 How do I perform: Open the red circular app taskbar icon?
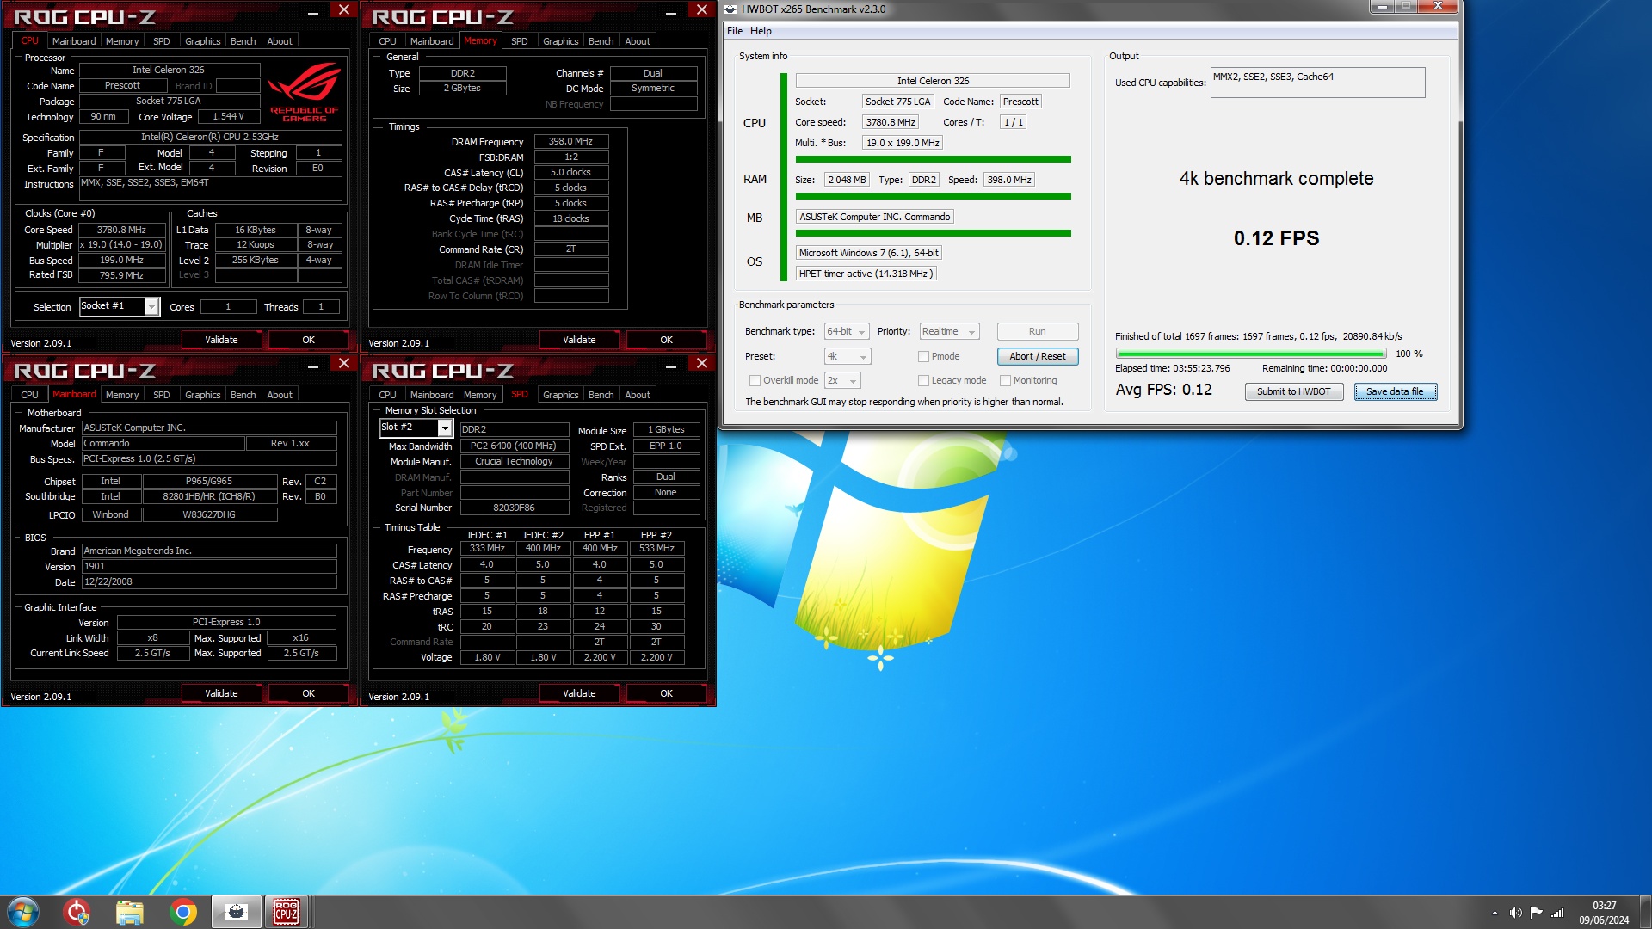pyautogui.click(x=77, y=912)
